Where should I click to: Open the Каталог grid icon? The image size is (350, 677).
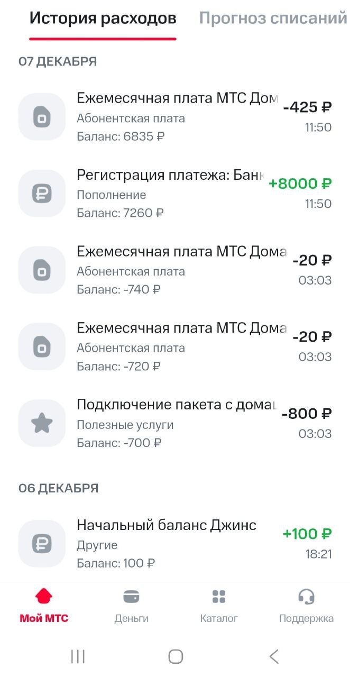point(219,597)
